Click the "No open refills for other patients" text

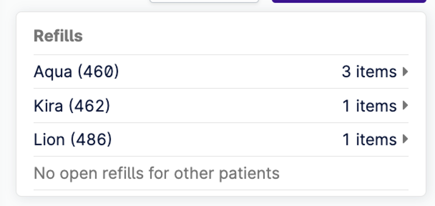pyautogui.click(x=156, y=173)
